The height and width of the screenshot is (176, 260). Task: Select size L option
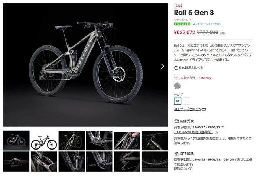(186, 101)
